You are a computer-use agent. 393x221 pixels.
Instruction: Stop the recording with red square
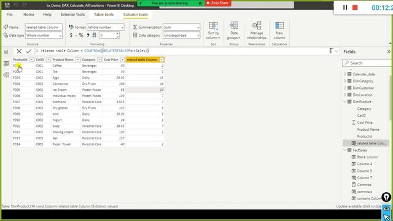[355, 7]
